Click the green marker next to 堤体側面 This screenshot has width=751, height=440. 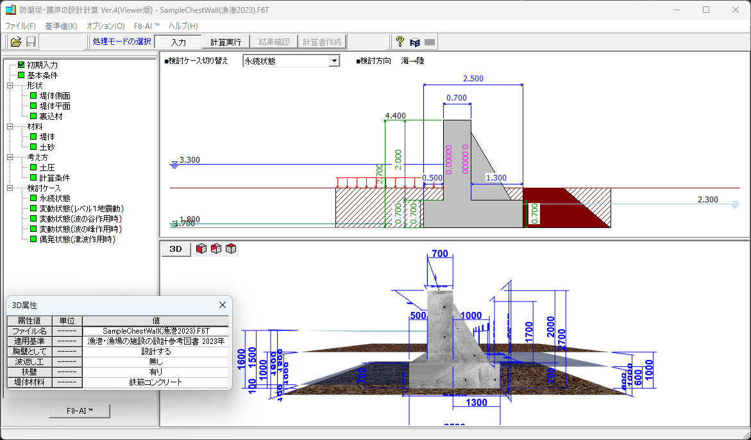click(33, 96)
